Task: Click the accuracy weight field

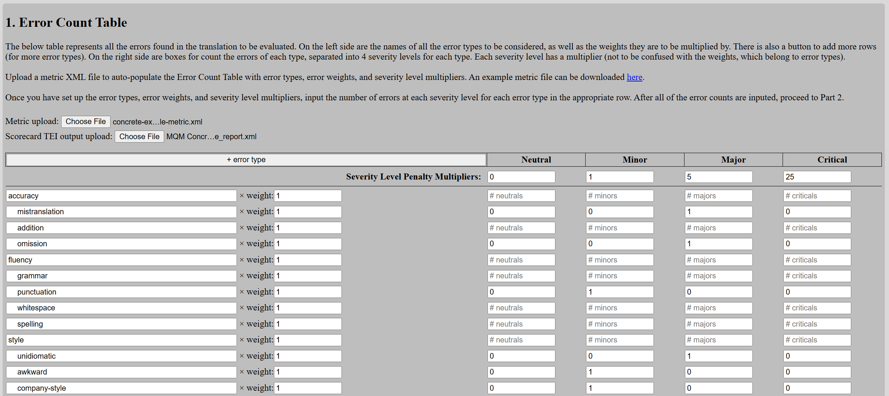Action: (x=308, y=196)
